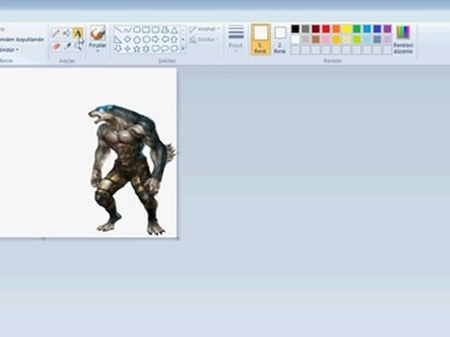The height and width of the screenshot is (337, 450).
Task: Click Yeniden boyutlandır resize button
Action: (x=22, y=39)
